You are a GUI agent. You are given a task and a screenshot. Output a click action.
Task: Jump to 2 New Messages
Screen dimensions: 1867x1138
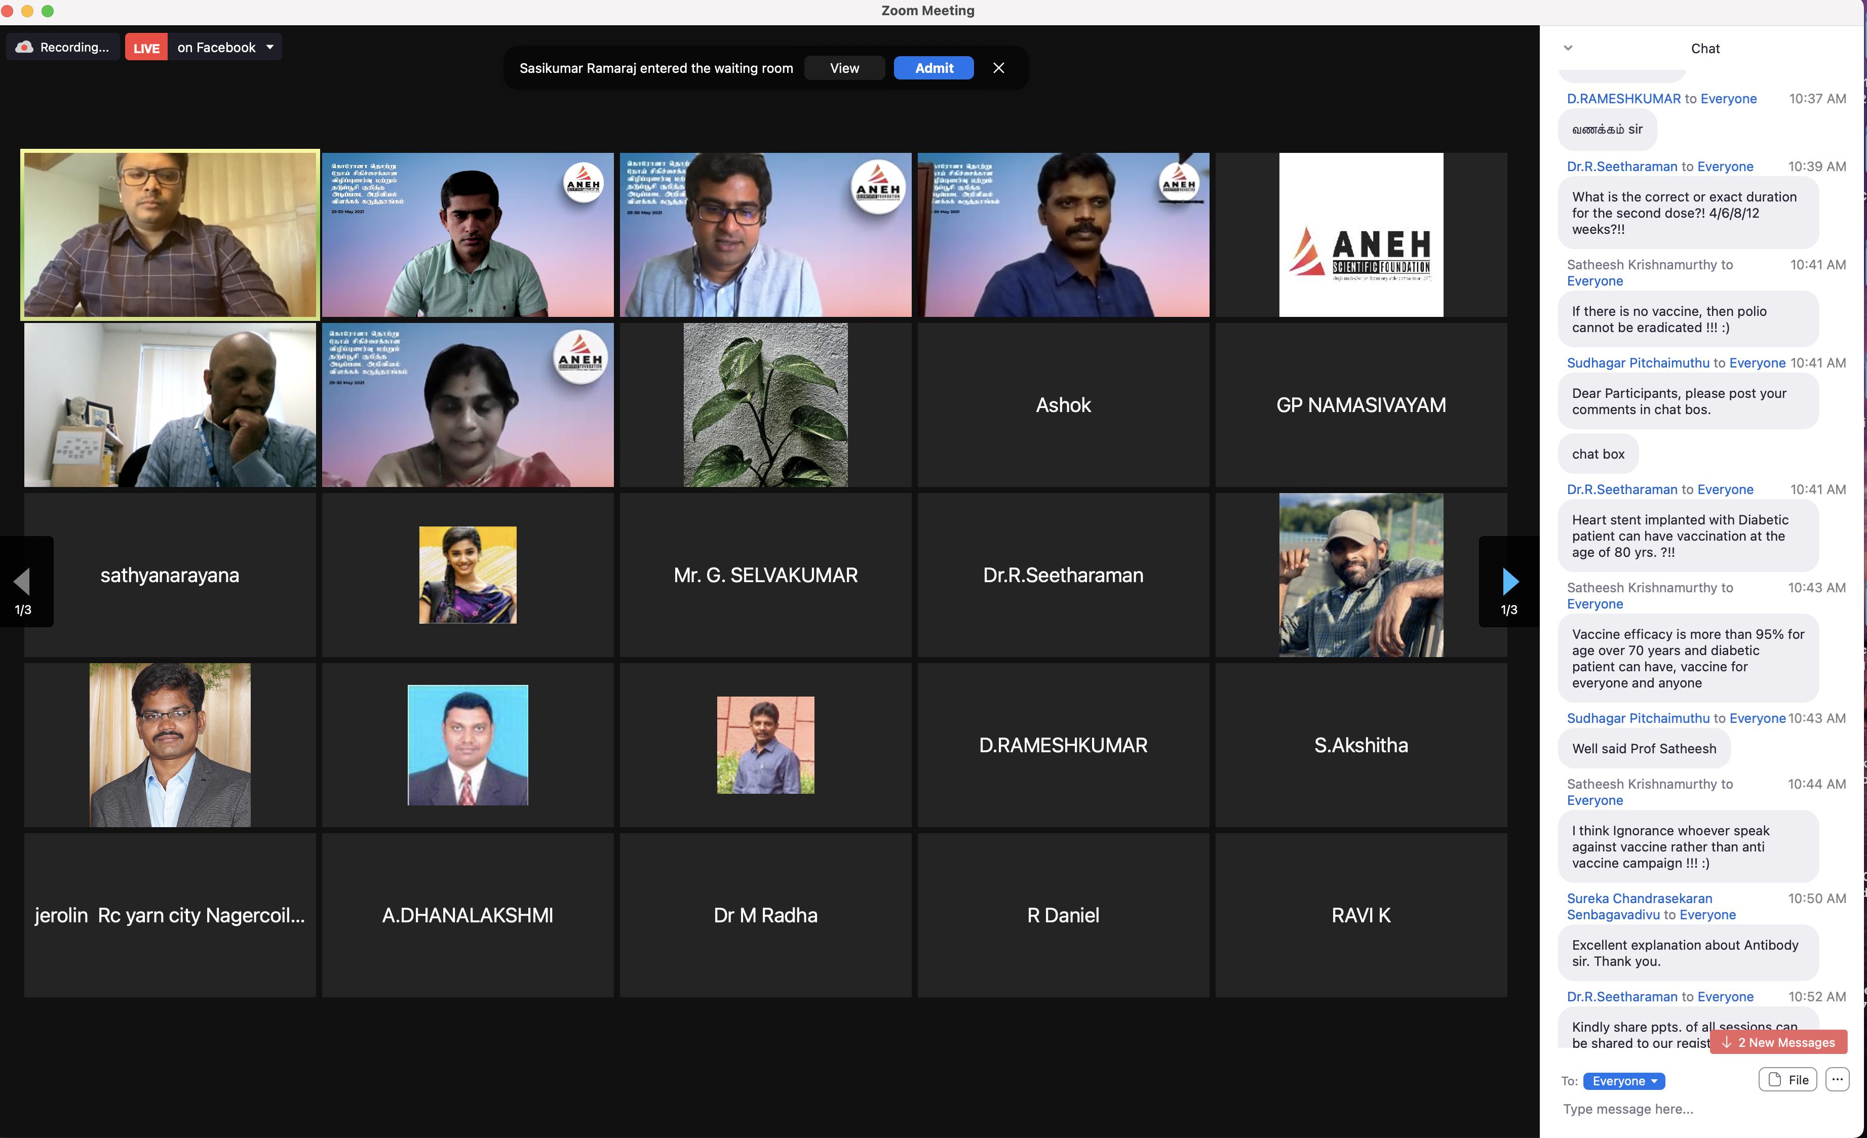(x=1777, y=1042)
